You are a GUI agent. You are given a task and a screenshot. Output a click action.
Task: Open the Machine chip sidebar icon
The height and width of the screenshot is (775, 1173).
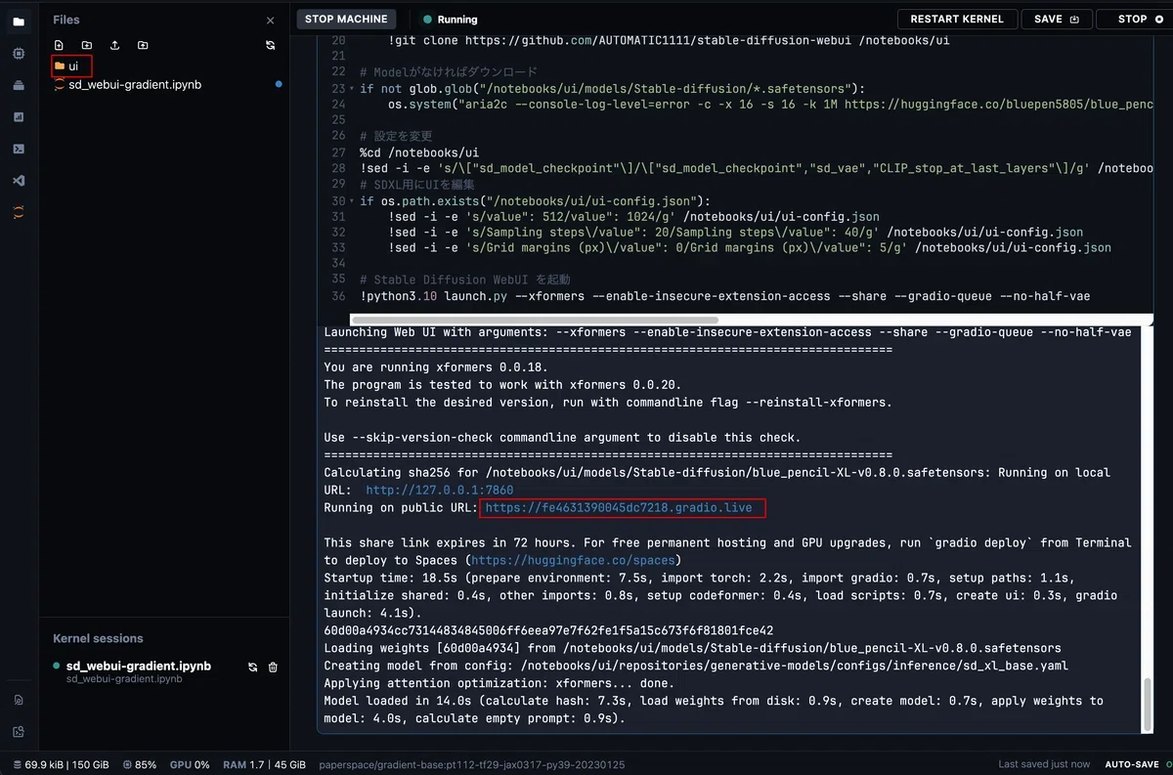tap(19, 54)
